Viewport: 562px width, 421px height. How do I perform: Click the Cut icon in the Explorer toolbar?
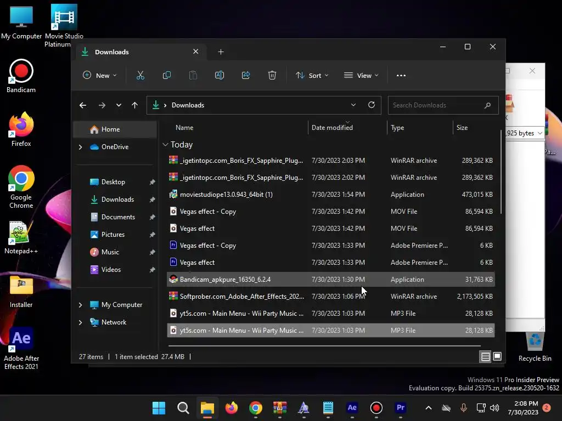point(140,75)
